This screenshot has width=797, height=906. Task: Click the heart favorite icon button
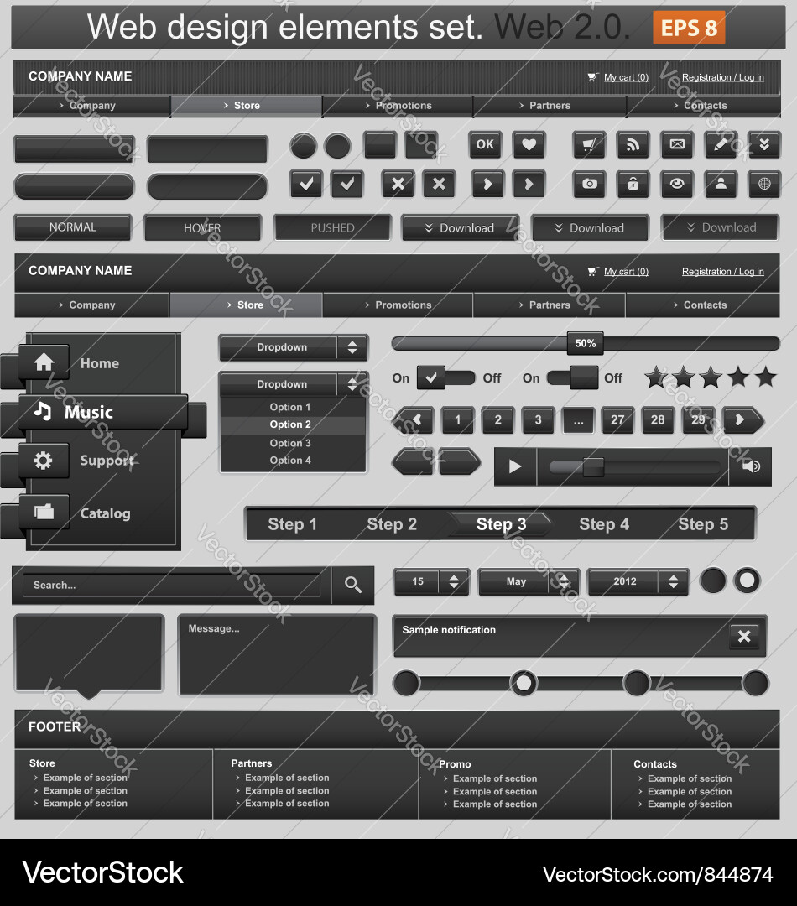point(529,144)
